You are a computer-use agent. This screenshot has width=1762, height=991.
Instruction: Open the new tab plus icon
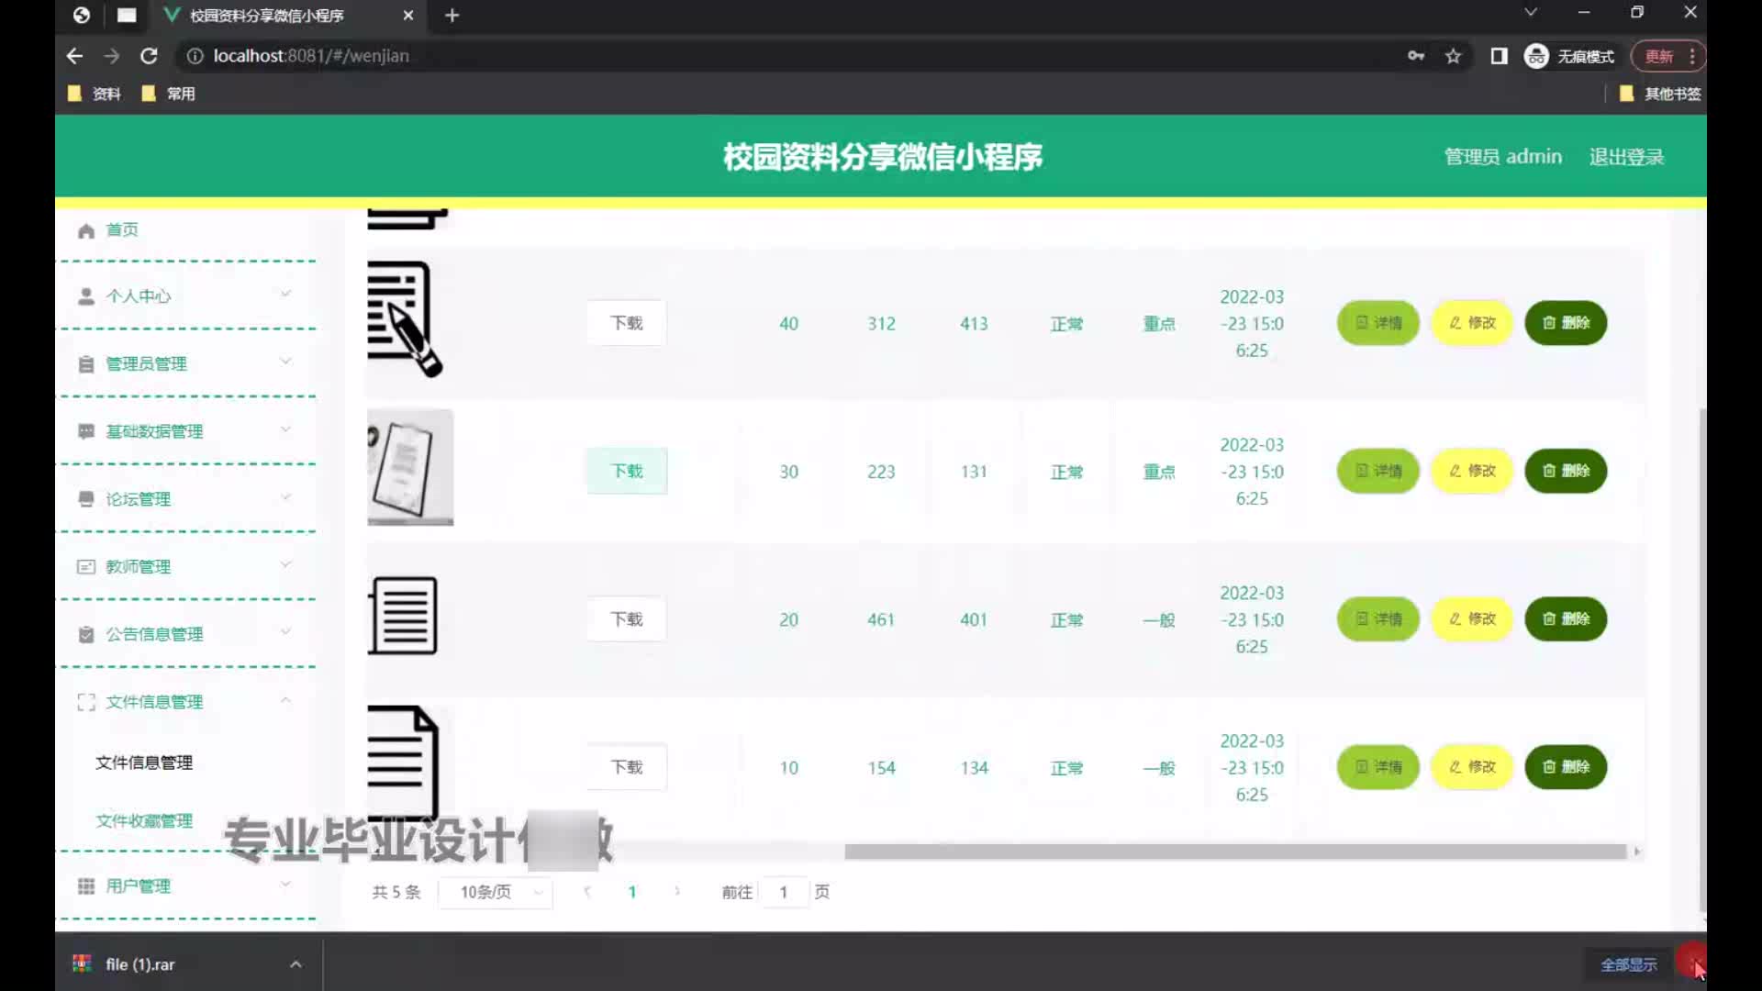point(452,16)
